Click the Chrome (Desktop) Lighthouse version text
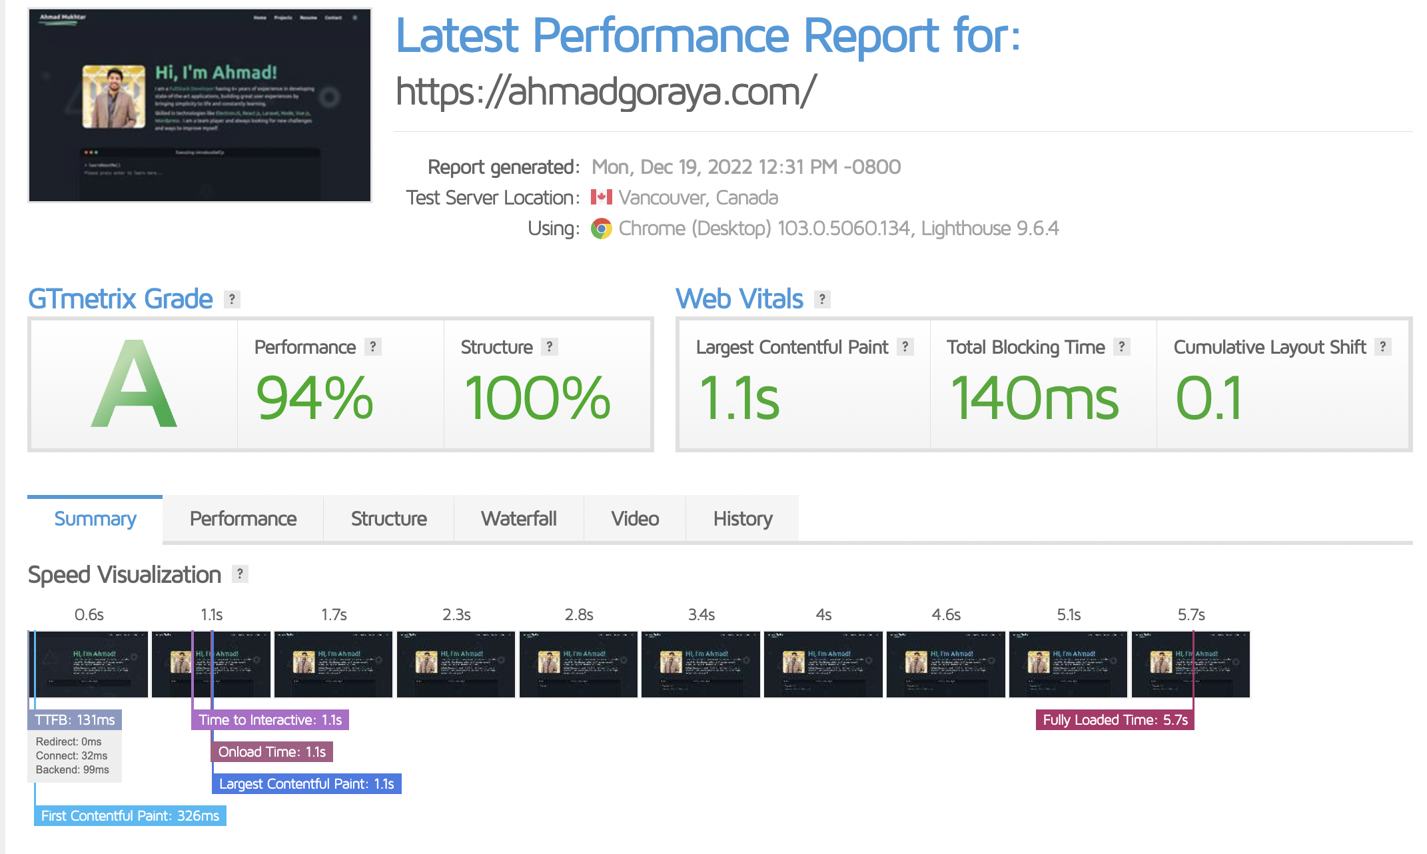 tap(839, 228)
